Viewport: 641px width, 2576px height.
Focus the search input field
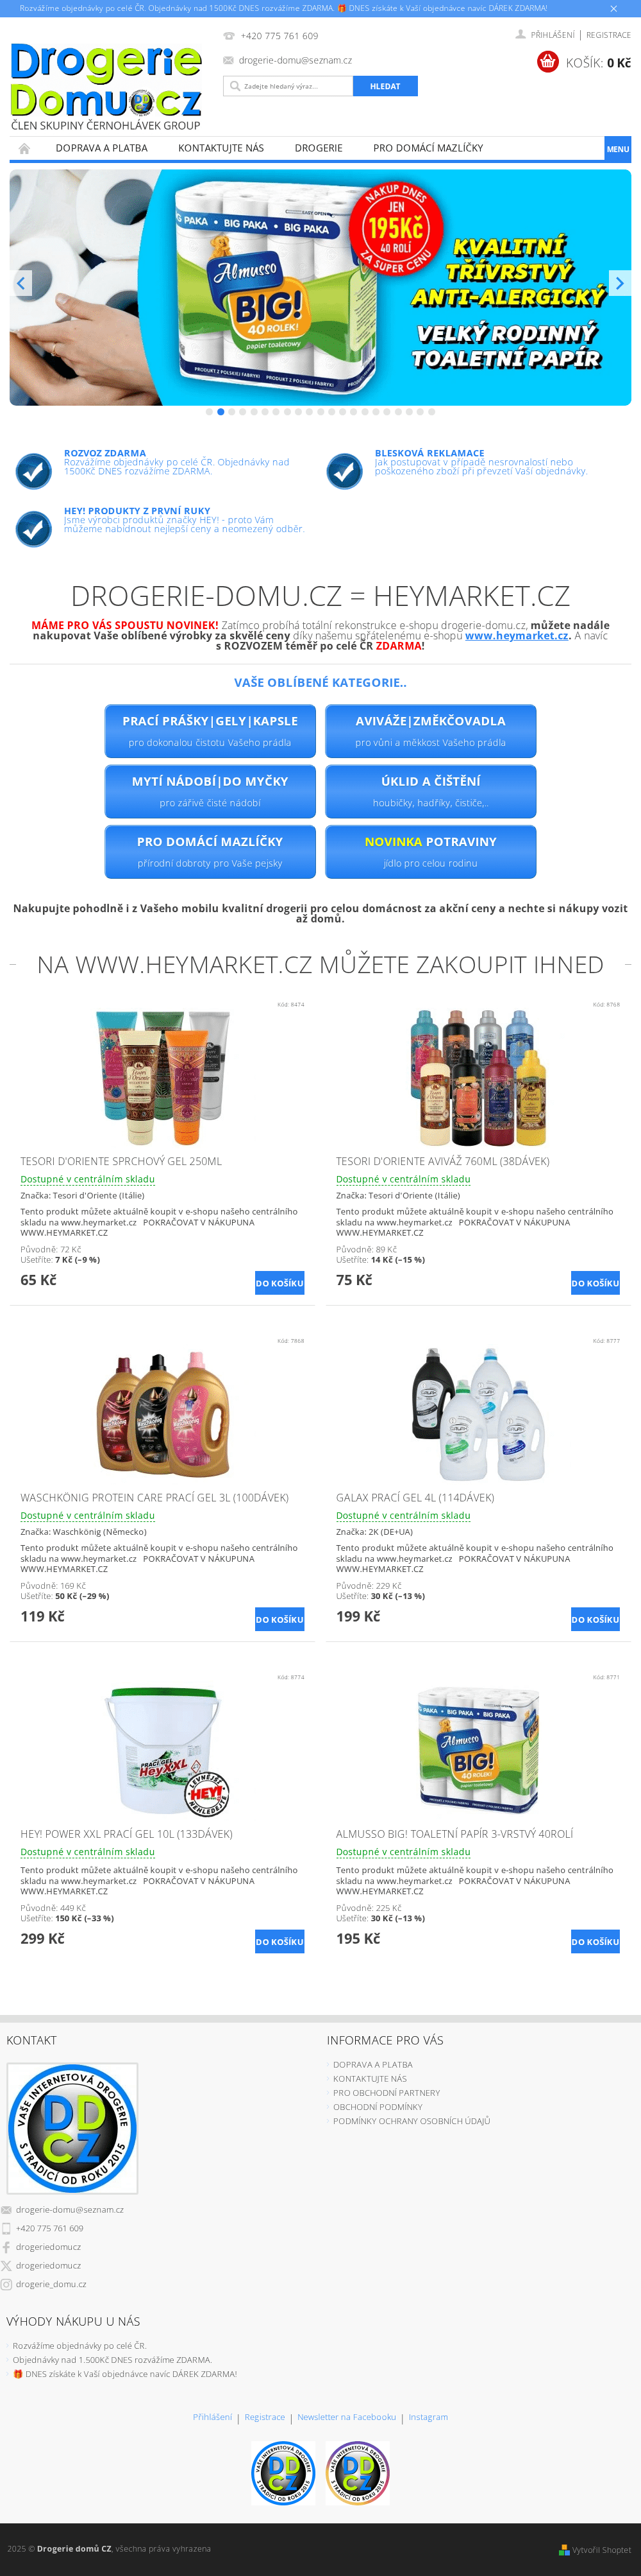pyautogui.click(x=288, y=86)
